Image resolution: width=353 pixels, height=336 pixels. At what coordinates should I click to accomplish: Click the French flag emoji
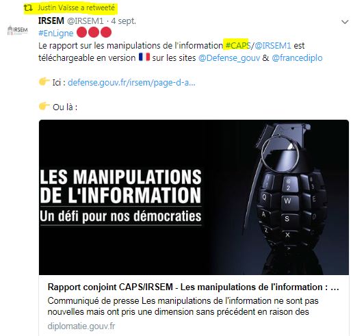point(144,57)
